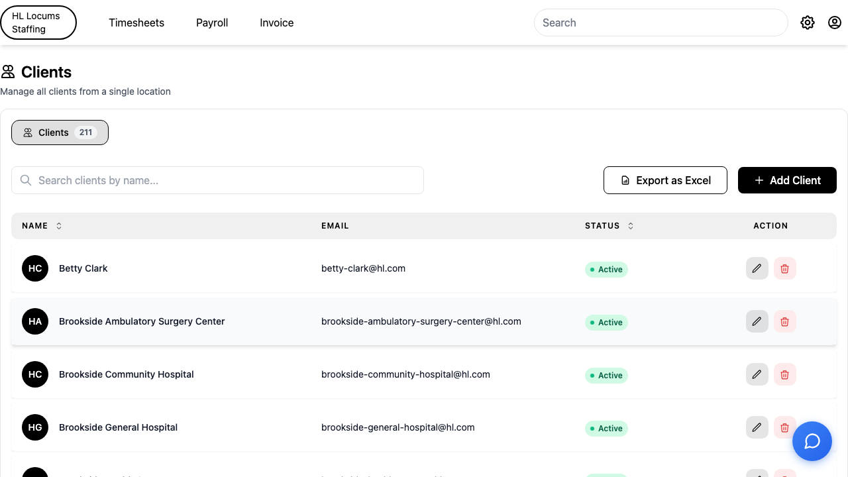
Task: Select Brookside Community Hospital name
Action: coord(127,374)
